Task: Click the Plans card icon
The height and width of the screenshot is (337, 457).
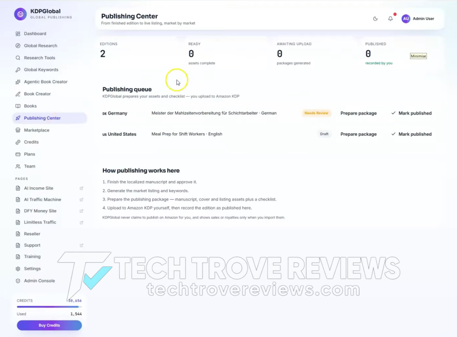Action: [x=18, y=154]
